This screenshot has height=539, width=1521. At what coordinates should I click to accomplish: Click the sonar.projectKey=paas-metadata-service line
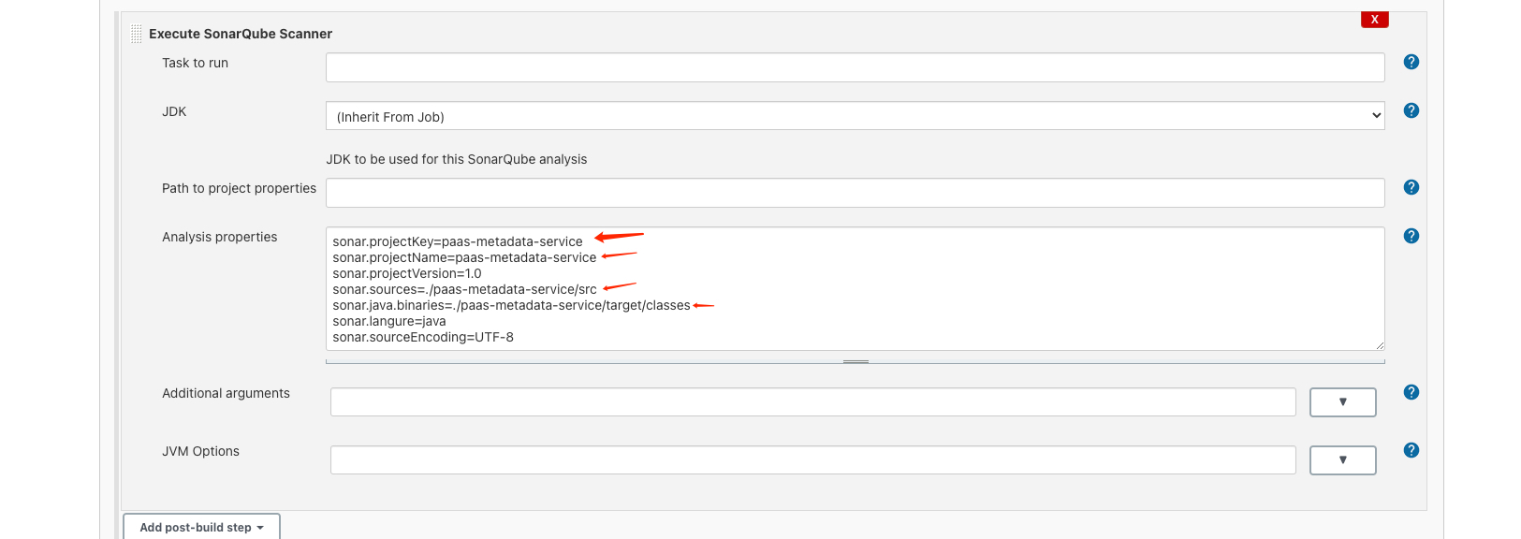point(458,241)
